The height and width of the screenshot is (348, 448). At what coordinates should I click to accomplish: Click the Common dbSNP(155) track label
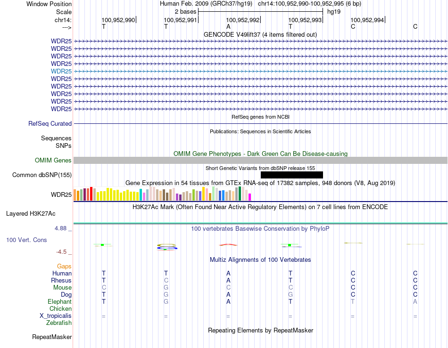pos(42,175)
